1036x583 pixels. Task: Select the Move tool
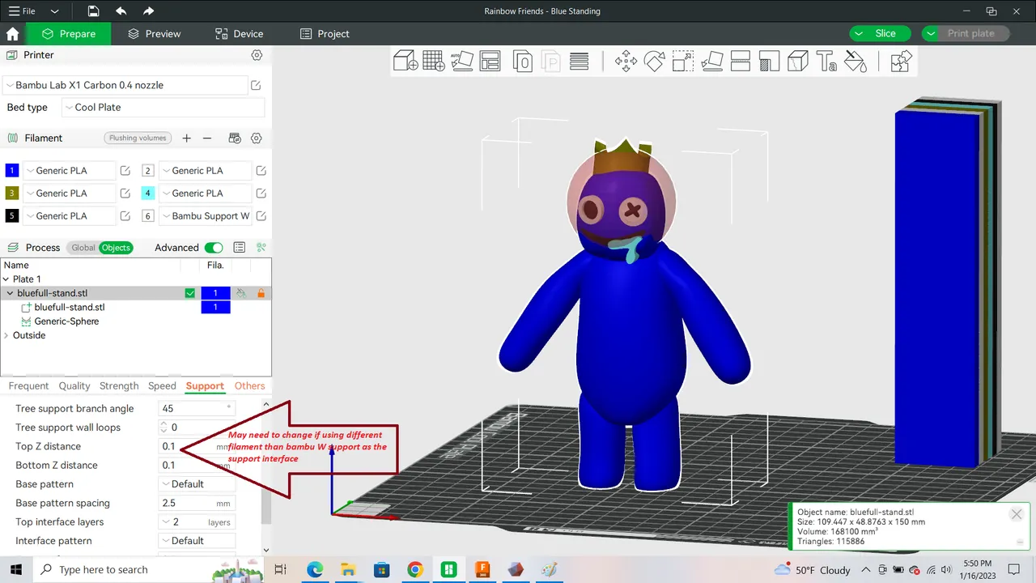coord(626,61)
